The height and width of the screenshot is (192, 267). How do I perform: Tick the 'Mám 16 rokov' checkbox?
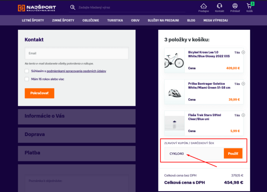(27, 79)
